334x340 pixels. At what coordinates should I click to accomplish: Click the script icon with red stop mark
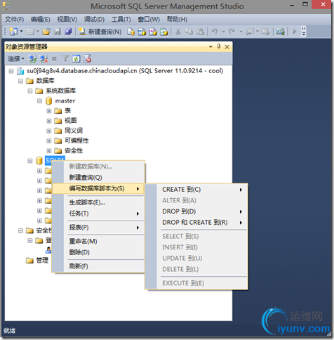87,58
